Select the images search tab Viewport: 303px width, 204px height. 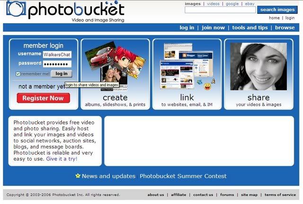point(193,4)
